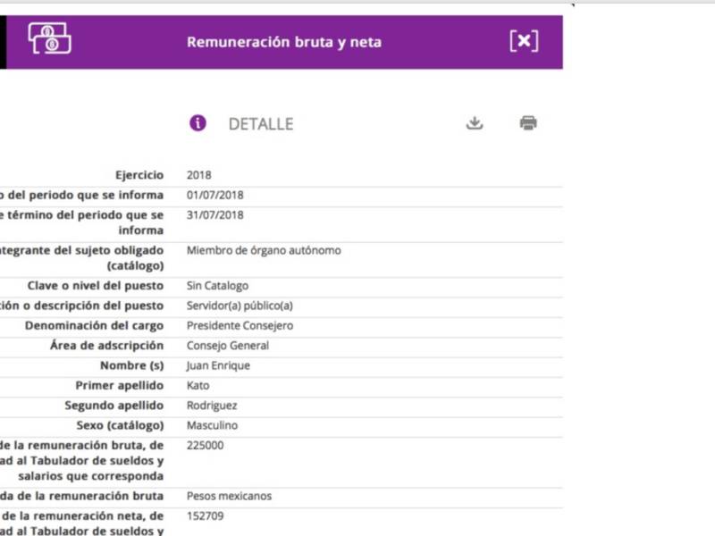Close the Remuneración bruta y neta panel
This screenshot has height=536, width=715.
tap(524, 41)
